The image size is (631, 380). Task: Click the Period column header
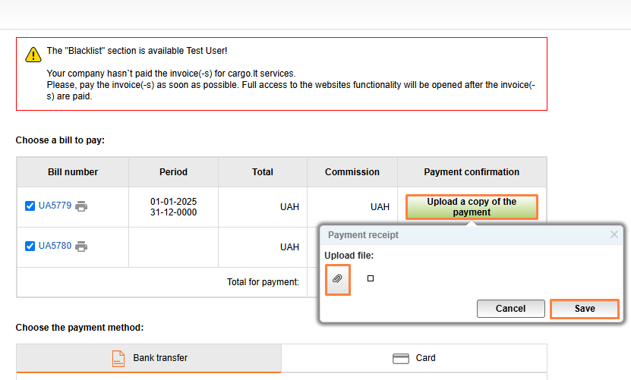point(173,172)
